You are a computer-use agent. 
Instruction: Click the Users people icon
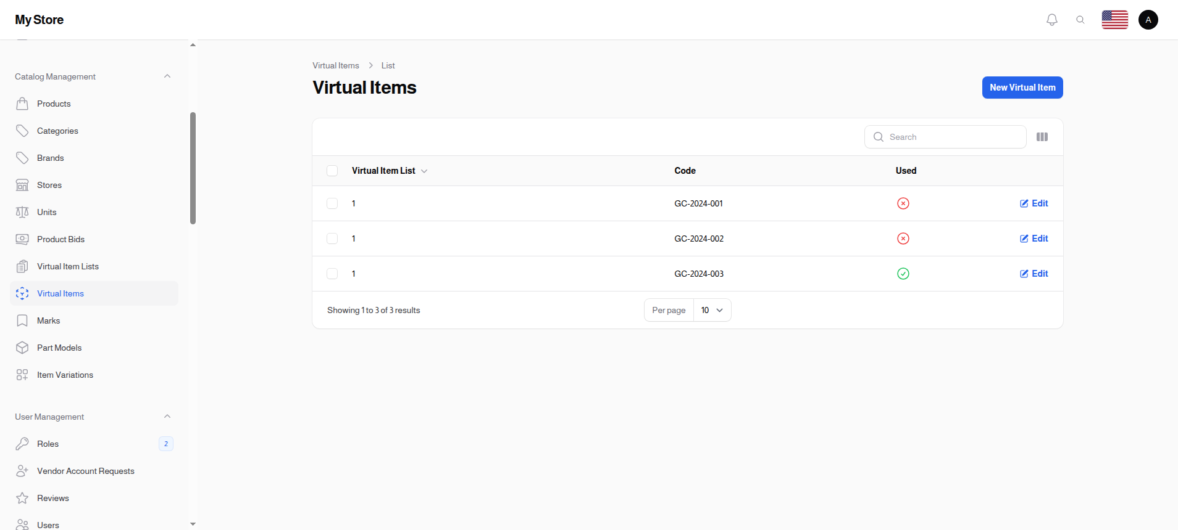pos(22,524)
